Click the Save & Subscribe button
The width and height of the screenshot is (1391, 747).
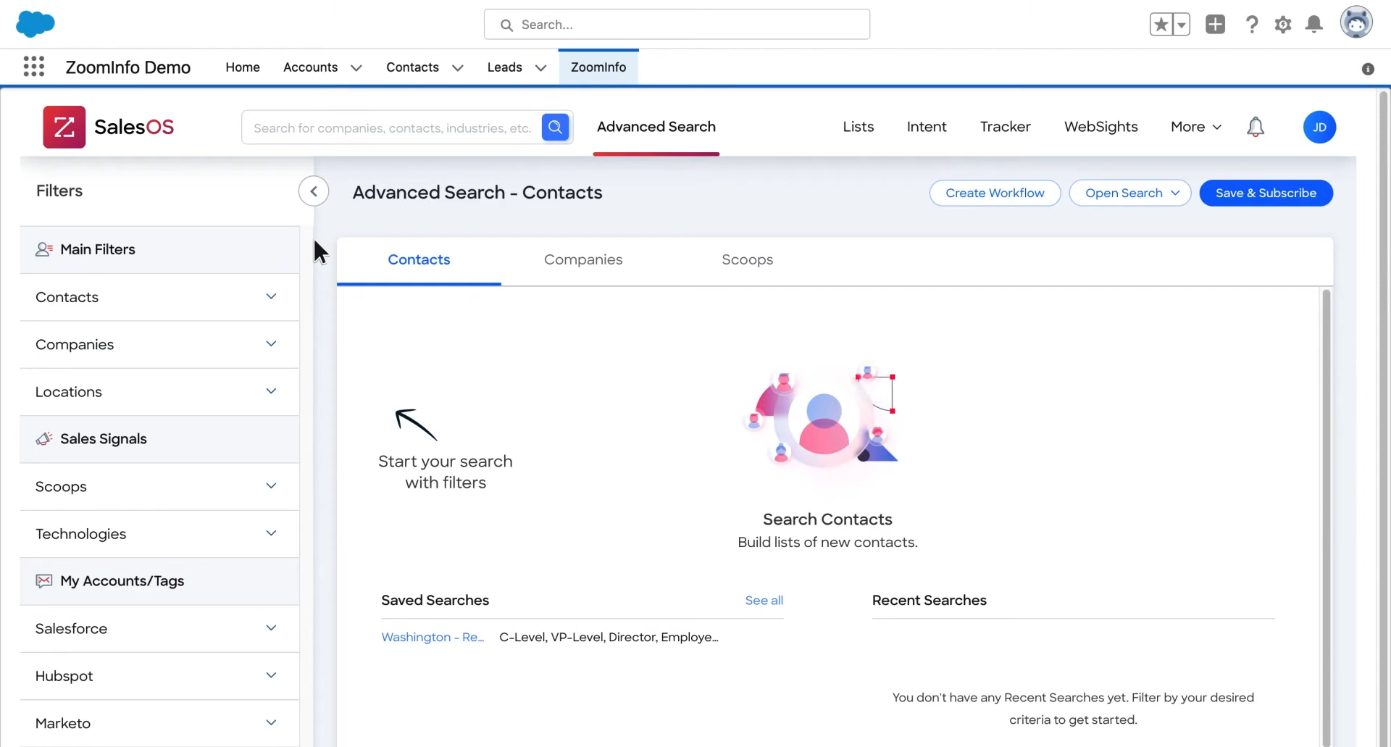(1266, 193)
